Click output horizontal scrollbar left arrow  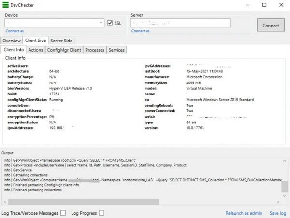coord(5,202)
